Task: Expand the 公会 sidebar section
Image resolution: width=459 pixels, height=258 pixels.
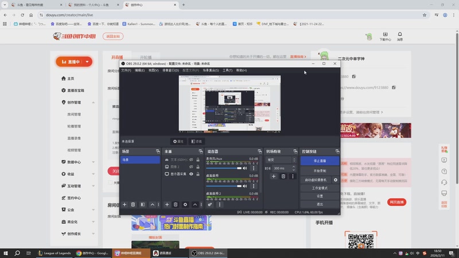Action: [93, 210]
